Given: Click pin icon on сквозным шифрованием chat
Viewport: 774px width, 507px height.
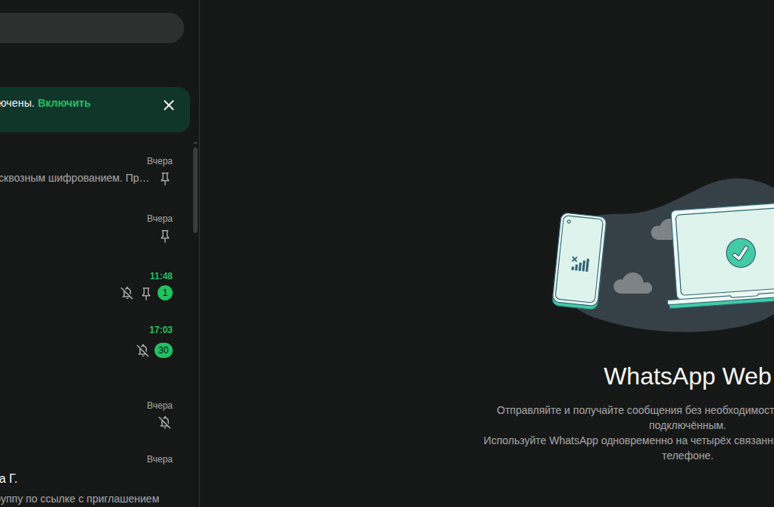Looking at the screenshot, I should 165,179.
